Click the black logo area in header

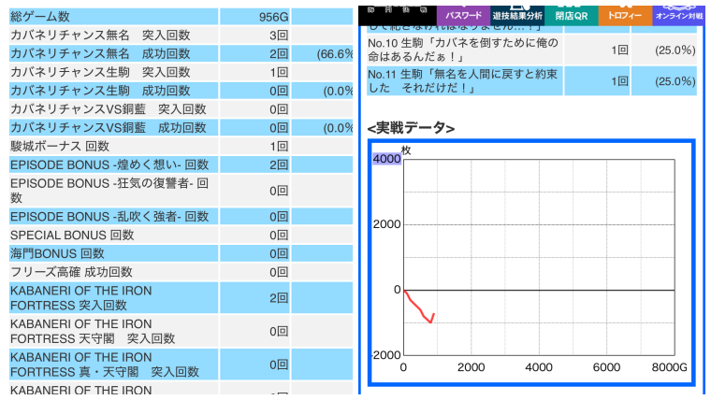[398, 15]
